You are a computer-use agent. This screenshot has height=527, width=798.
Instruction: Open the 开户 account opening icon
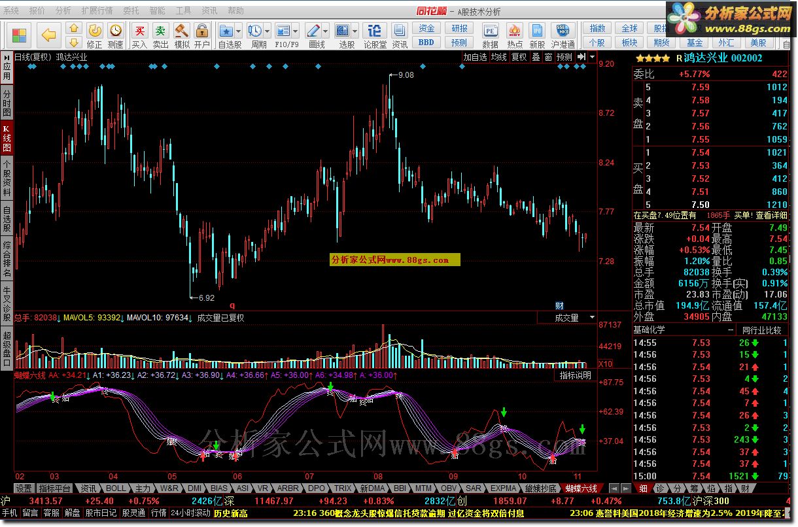[201, 35]
